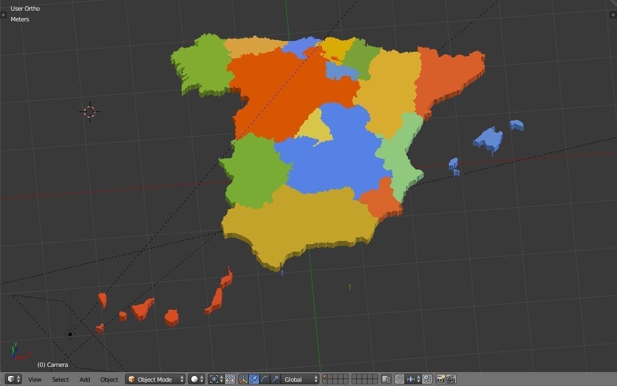Click the 3D cursor crosshair in viewport

(x=90, y=111)
